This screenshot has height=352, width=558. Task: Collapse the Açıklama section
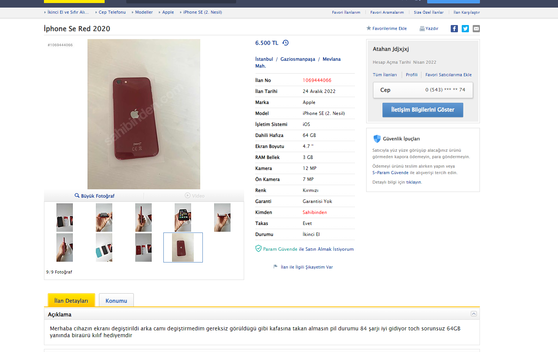point(473,314)
